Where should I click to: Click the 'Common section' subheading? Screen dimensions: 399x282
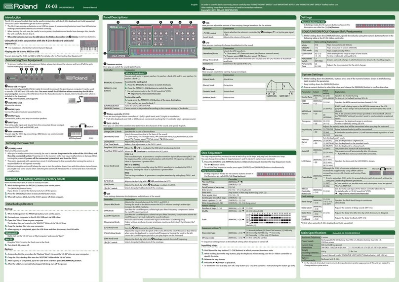114,64
